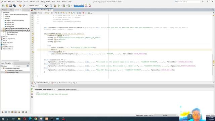Open File Explorer from the taskbar
Viewport: 215px width, 121px height.
coord(19,119)
